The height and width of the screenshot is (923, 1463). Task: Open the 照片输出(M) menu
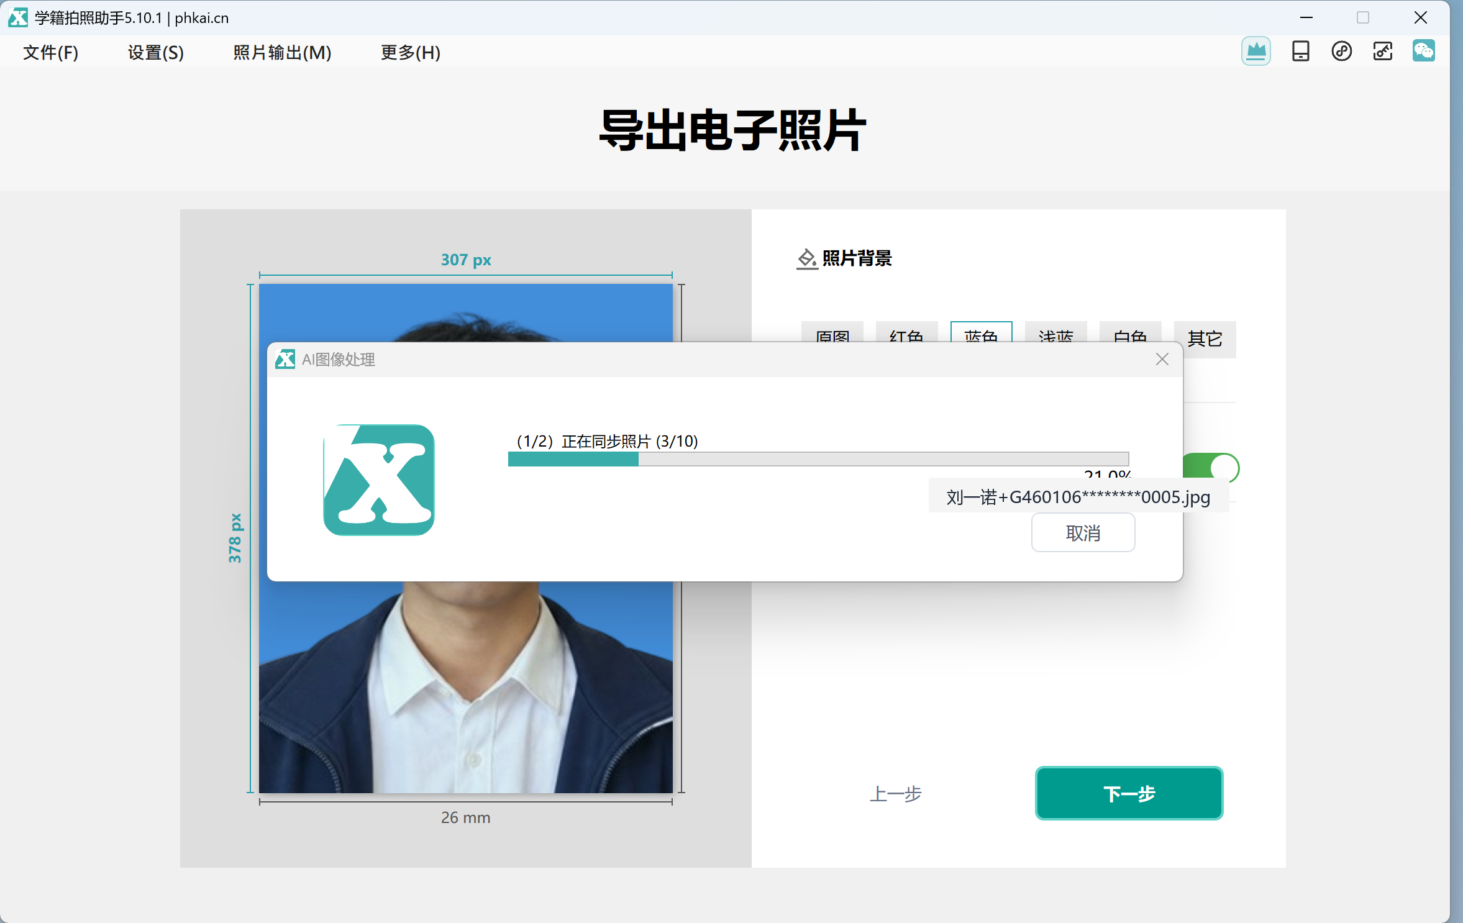point(282,52)
